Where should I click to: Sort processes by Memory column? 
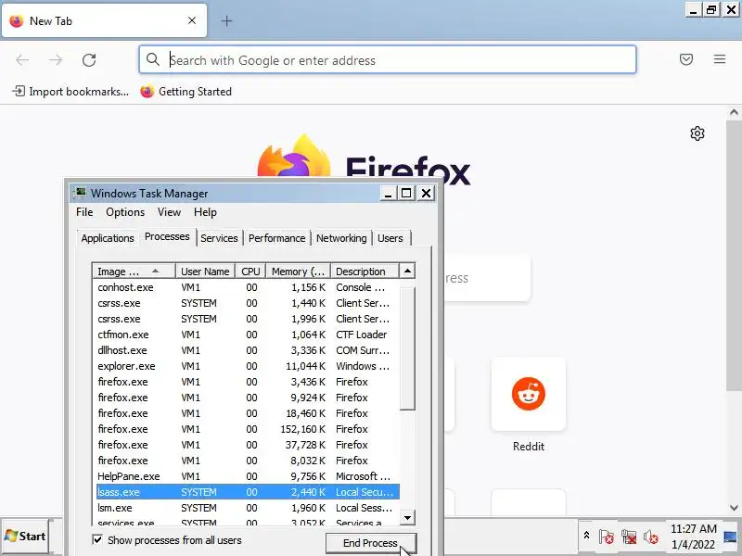click(x=298, y=272)
